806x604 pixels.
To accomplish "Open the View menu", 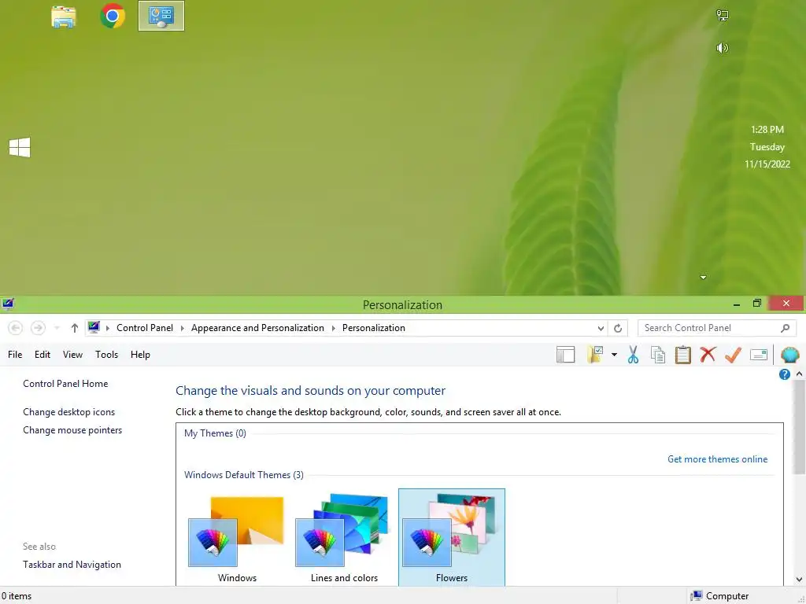I will point(72,355).
